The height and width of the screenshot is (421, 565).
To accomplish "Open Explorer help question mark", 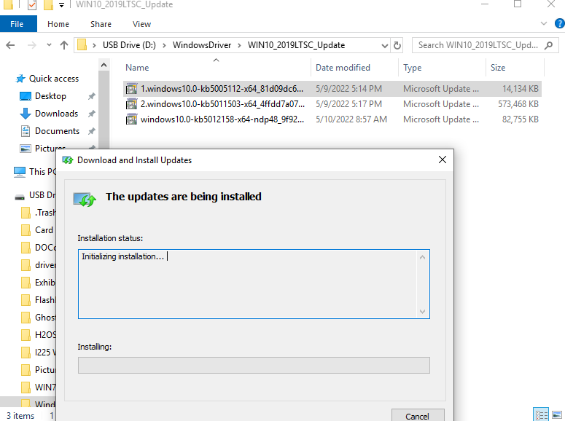I will 560,24.
